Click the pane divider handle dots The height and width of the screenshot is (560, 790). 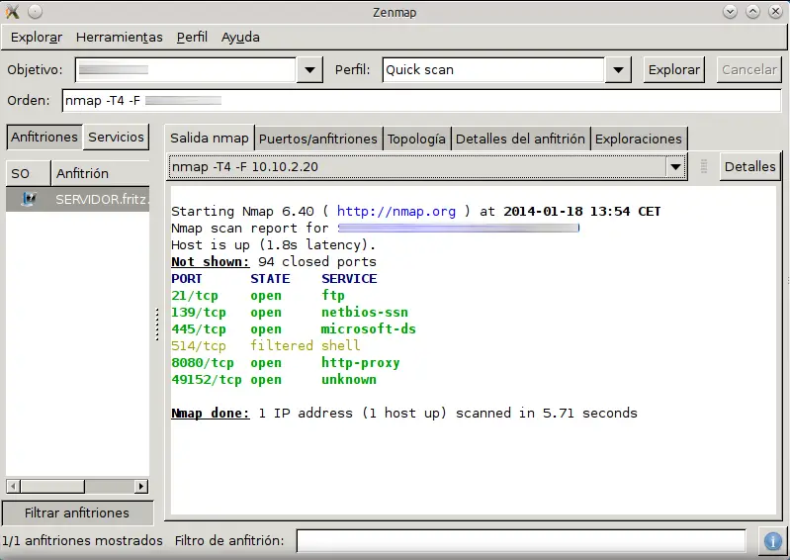[157, 326]
